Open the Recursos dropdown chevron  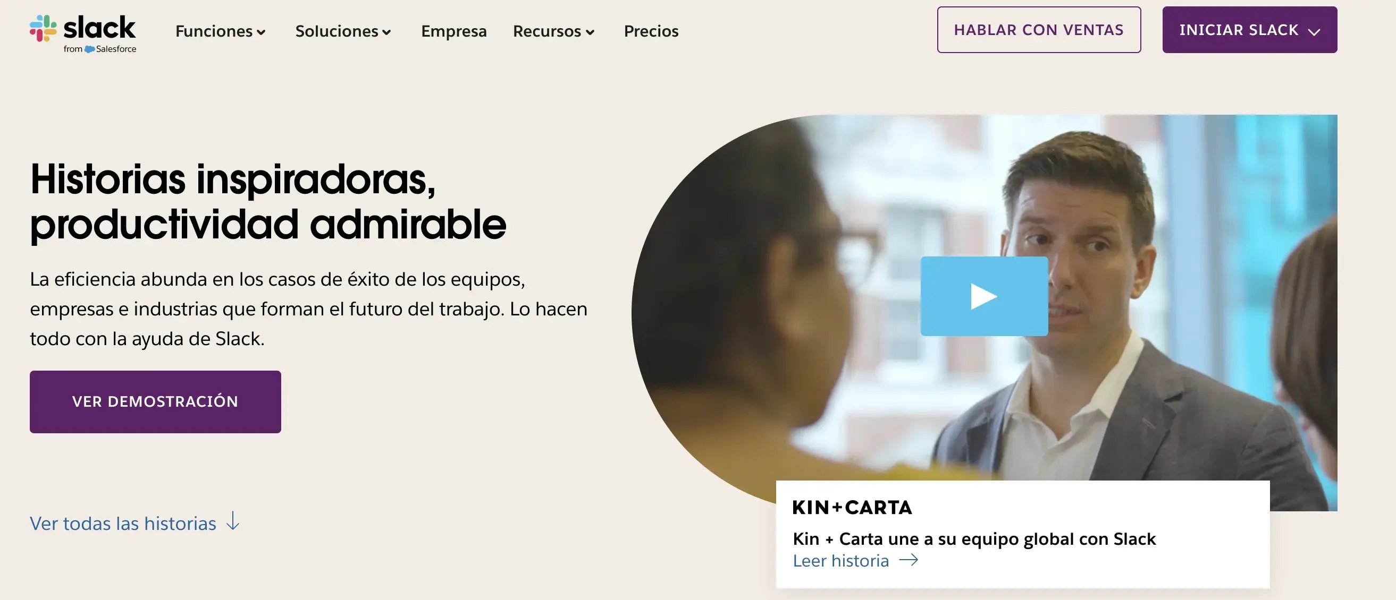[x=590, y=32]
